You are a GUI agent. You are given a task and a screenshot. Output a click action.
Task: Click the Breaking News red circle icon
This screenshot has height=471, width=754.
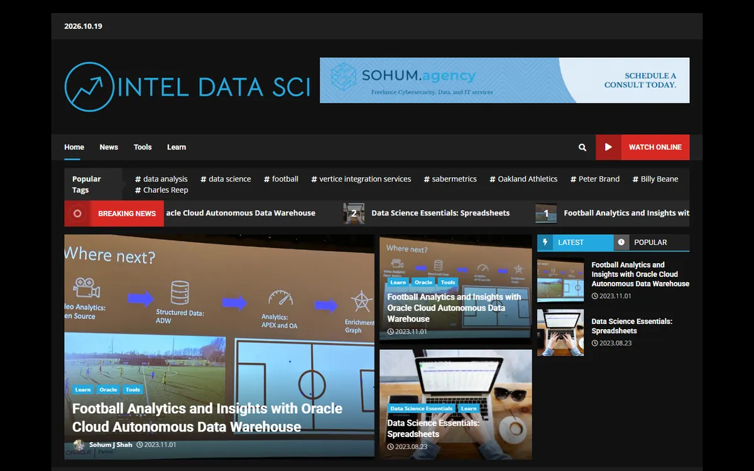[x=77, y=214]
